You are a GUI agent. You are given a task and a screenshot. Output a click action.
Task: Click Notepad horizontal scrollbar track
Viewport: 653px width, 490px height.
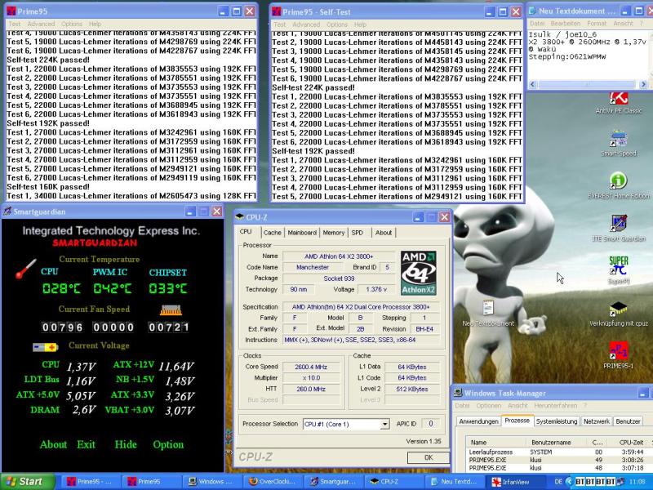[588, 84]
